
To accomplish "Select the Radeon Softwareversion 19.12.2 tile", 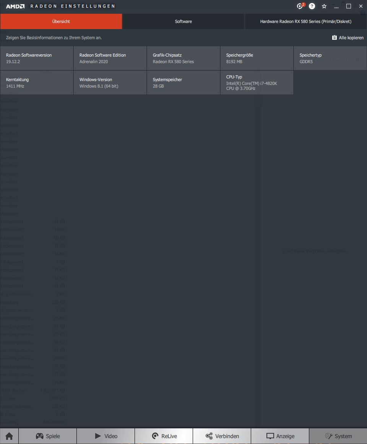I will point(37,59).
